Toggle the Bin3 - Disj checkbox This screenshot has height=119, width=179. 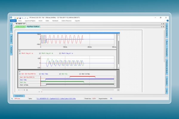pos(60,74)
